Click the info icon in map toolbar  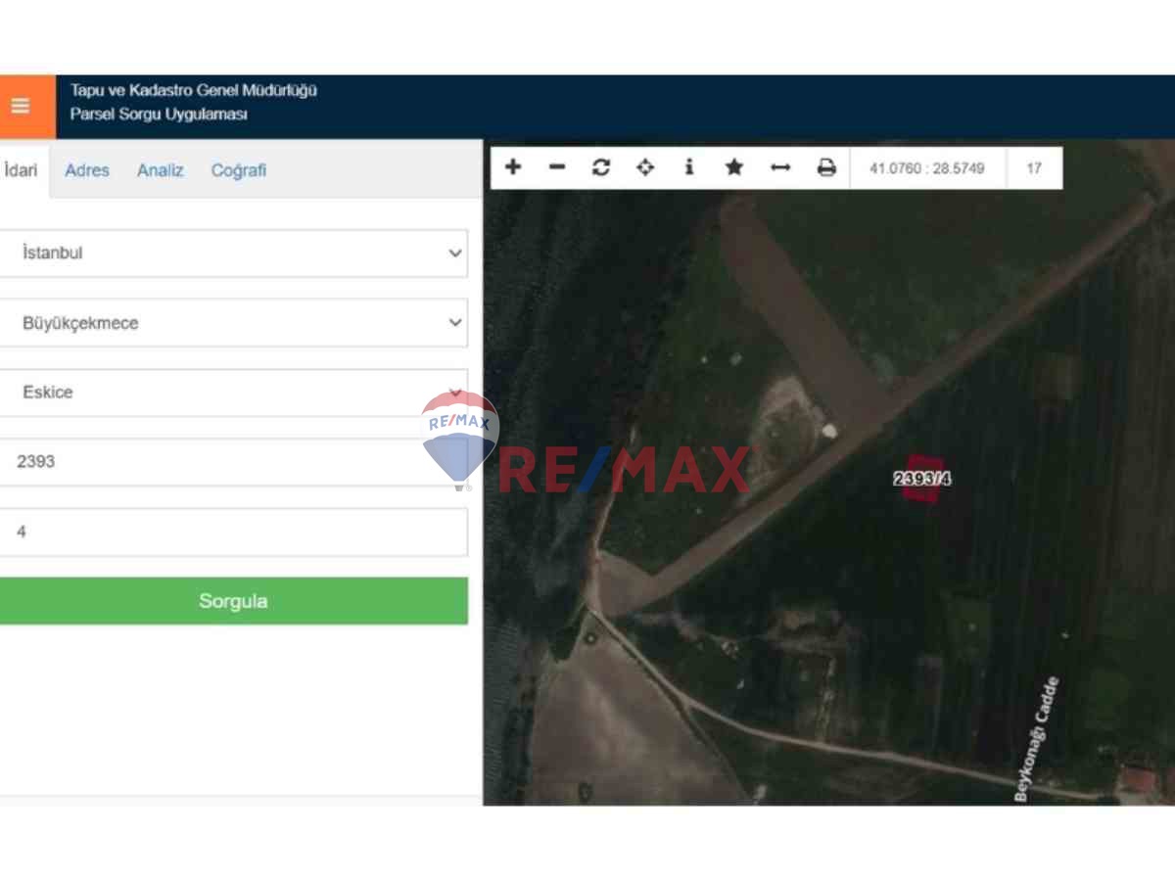[x=689, y=167]
